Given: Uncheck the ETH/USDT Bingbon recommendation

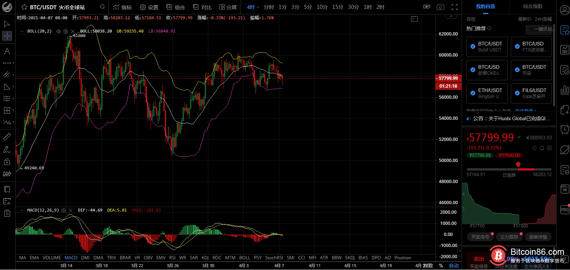Looking at the screenshot, I should [x=473, y=93].
